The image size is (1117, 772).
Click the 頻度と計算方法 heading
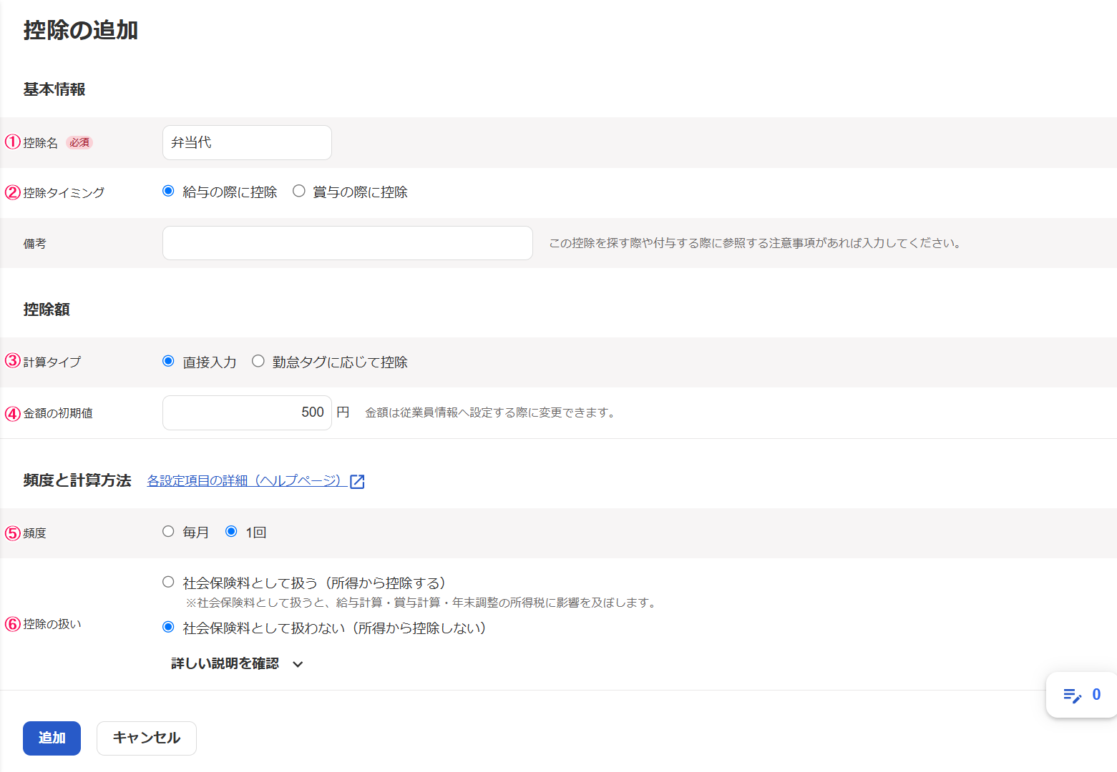(77, 480)
